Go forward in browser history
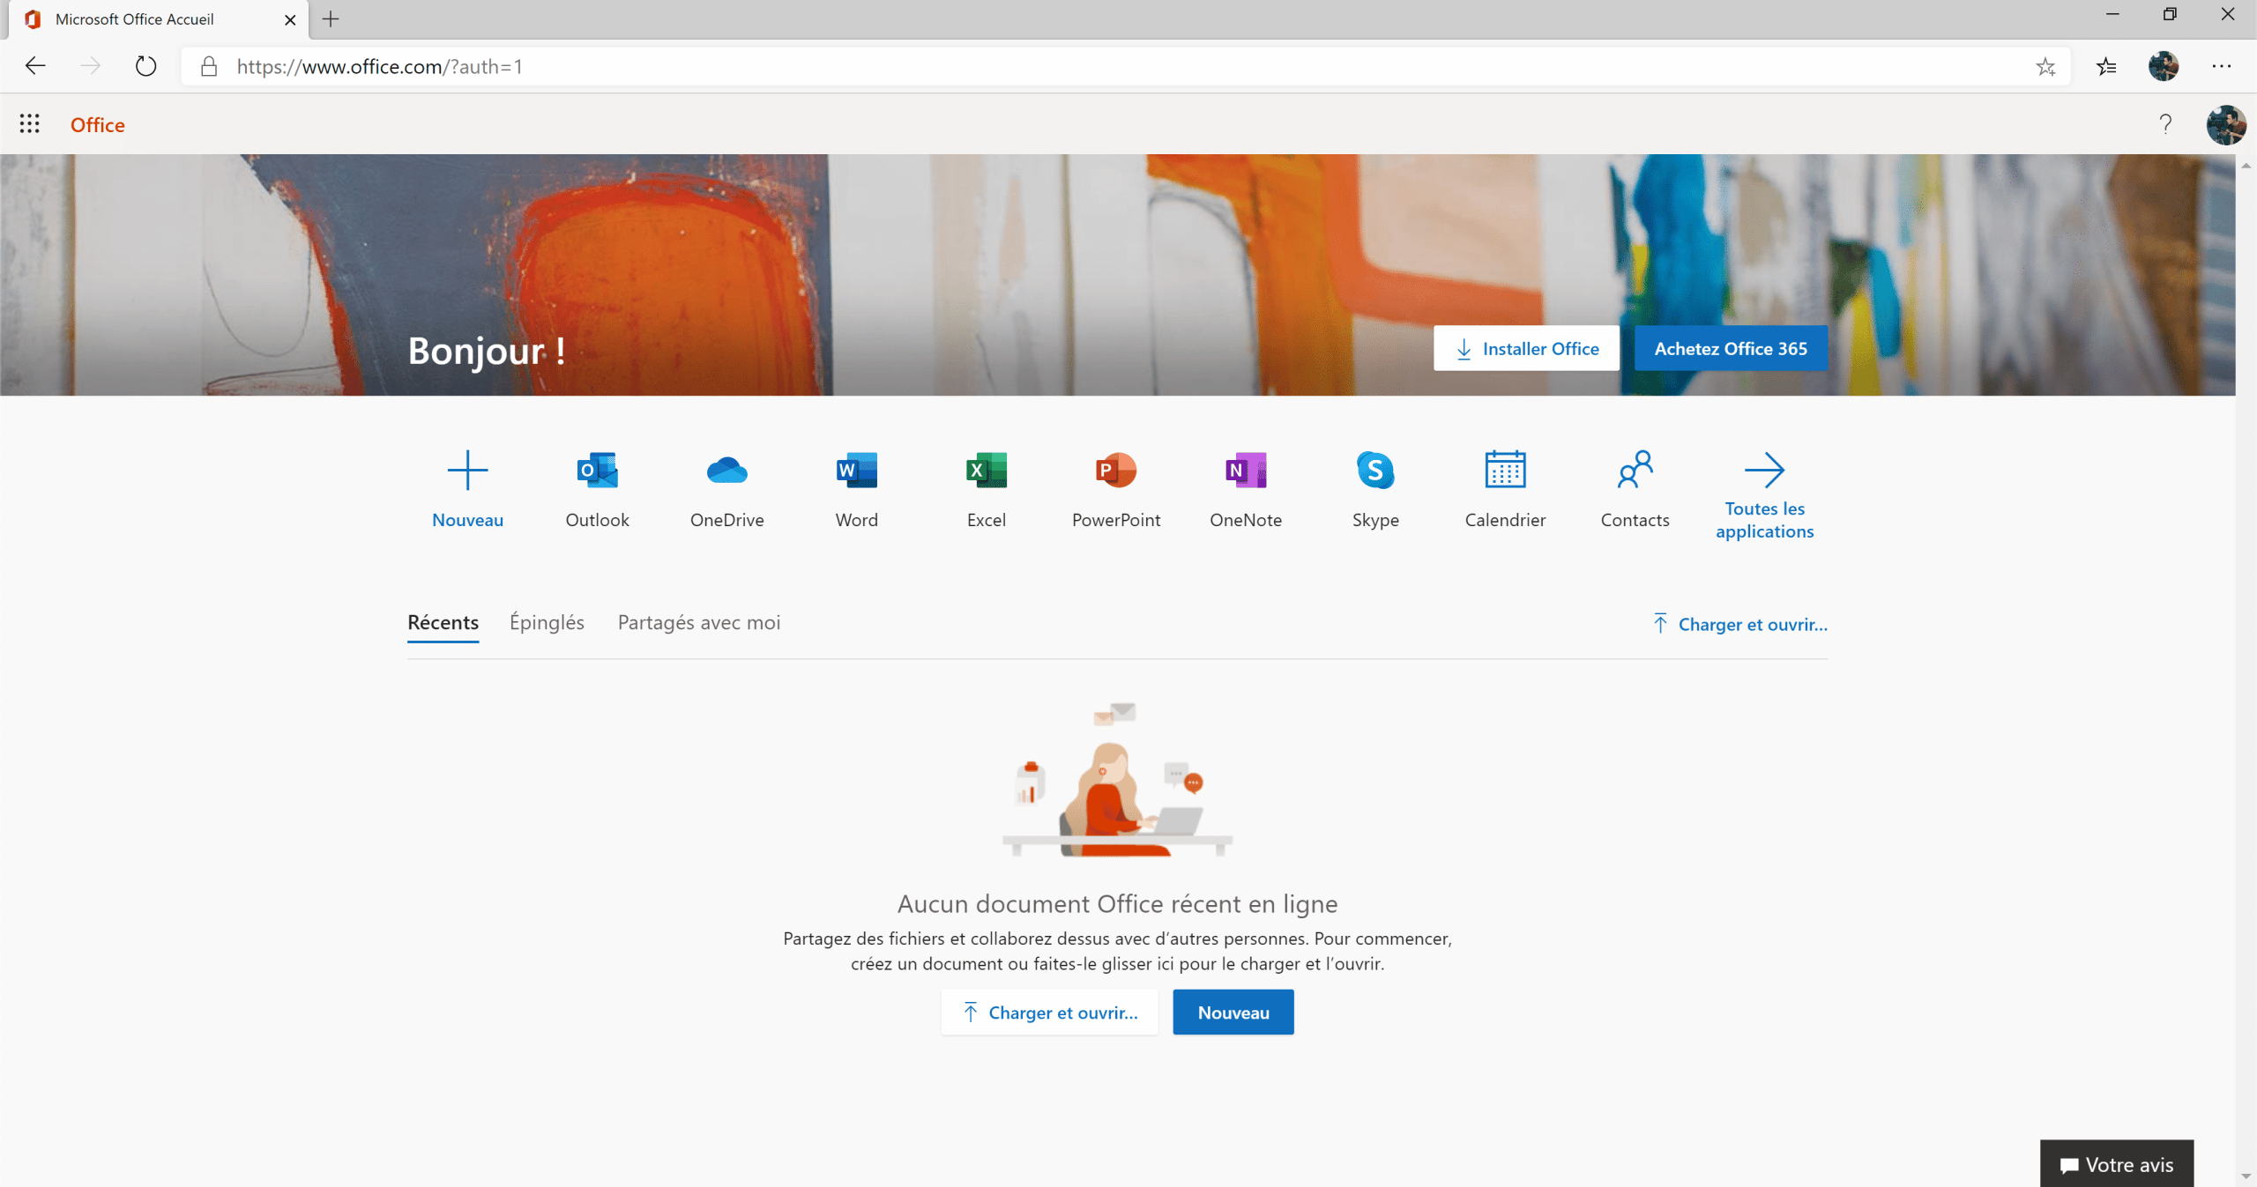2257x1187 pixels. (x=90, y=66)
